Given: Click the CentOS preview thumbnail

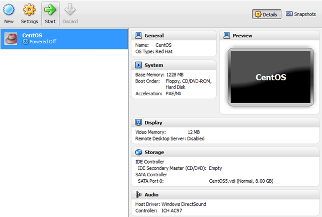Looking at the screenshot, I should point(270,77).
